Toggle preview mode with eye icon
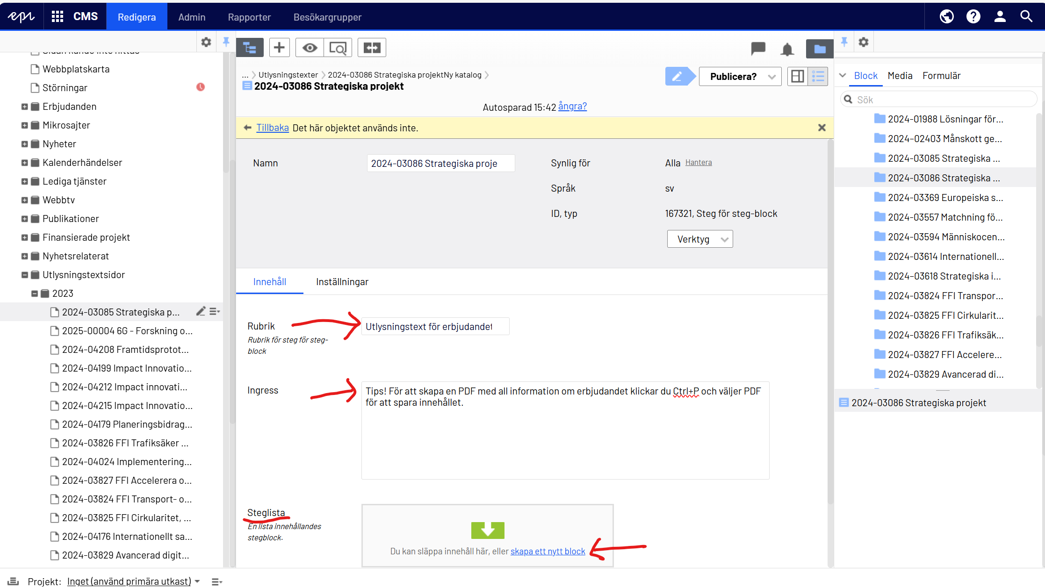This screenshot has width=1045, height=588. [310, 48]
